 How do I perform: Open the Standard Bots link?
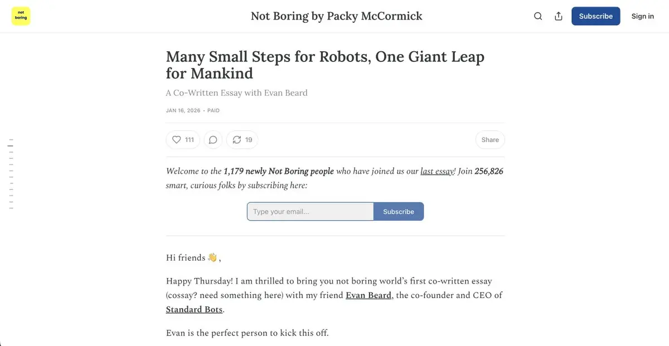point(194,309)
